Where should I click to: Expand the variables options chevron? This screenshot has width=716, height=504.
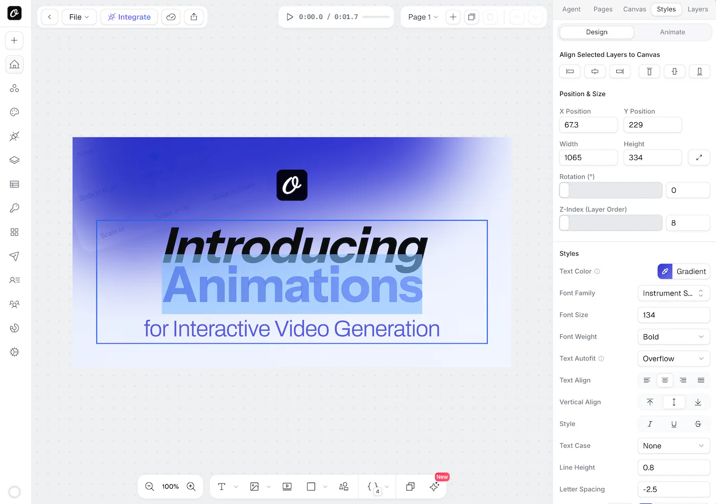(387, 487)
